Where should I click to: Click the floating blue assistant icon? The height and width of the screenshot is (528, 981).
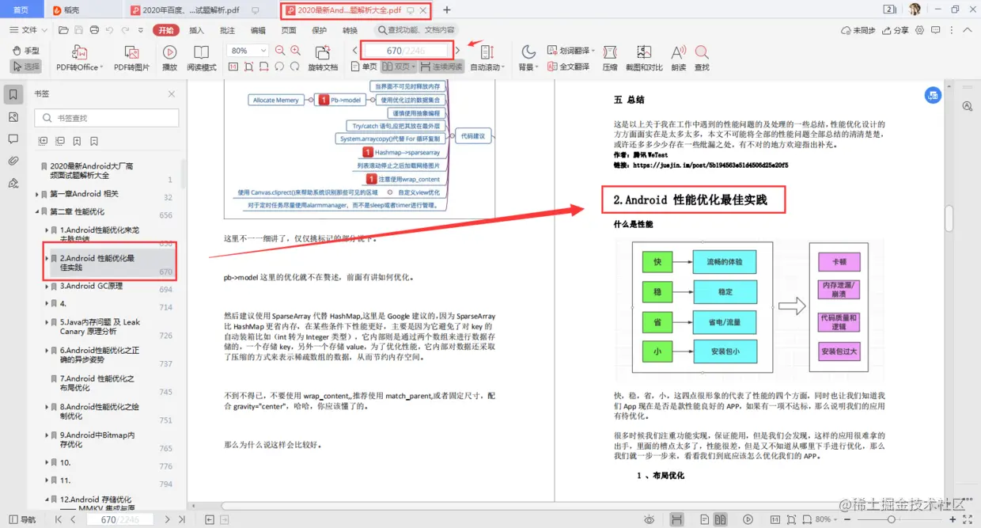(933, 96)
